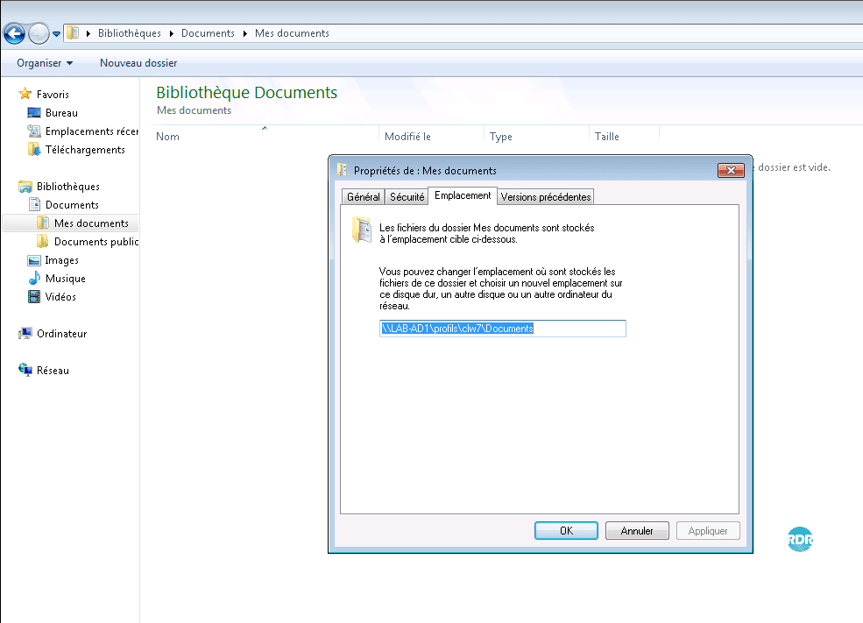This screenshot has width=863, height=623.
Task: Click the folder icon in dialog title bar
Action: tap(343, 170)
